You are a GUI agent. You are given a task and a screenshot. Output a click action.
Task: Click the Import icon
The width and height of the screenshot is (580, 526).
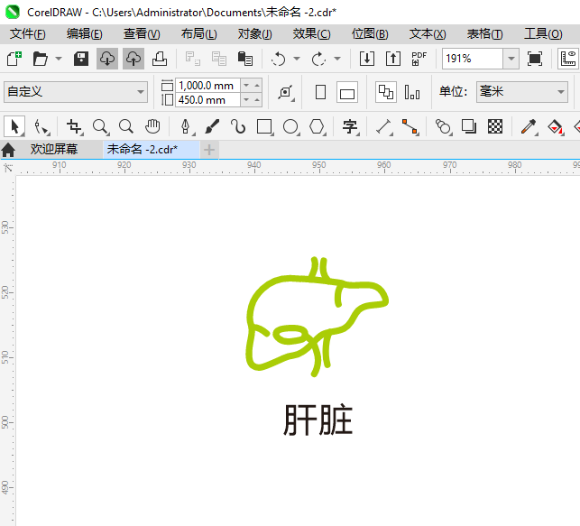(x=367, y=59)
